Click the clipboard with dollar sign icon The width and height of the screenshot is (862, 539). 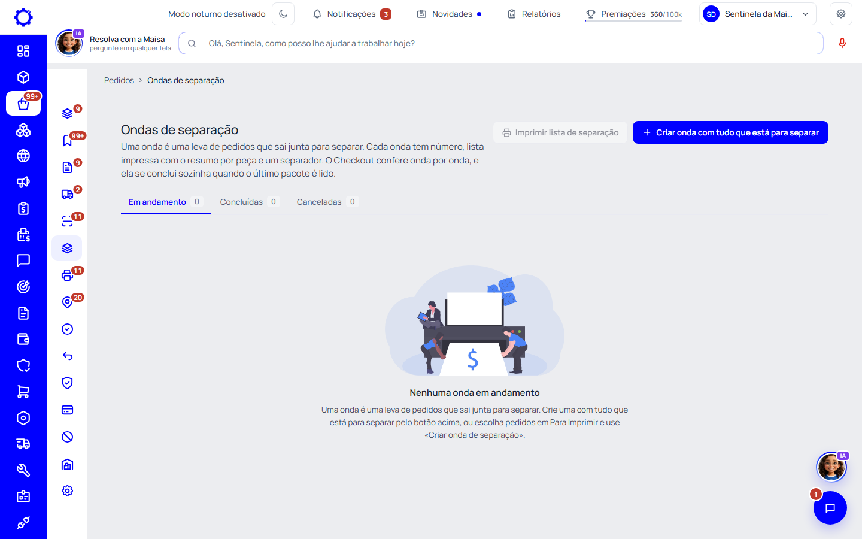pyautogui.click(x=23, y=208)
